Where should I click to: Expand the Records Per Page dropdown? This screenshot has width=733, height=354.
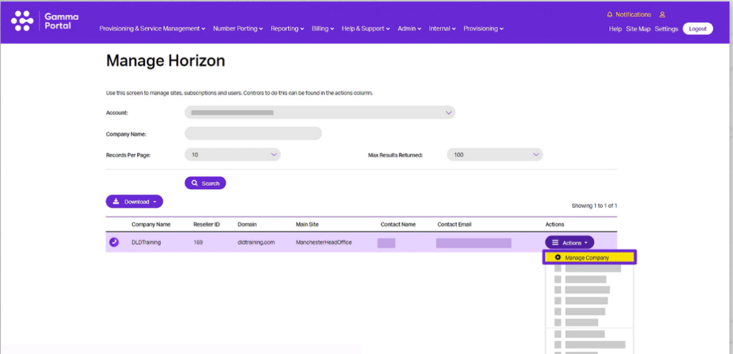(x=232, y=155)
